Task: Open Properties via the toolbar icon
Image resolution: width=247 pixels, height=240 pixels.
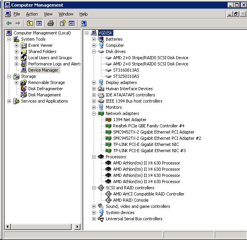Action: click(x=63, y=24)
